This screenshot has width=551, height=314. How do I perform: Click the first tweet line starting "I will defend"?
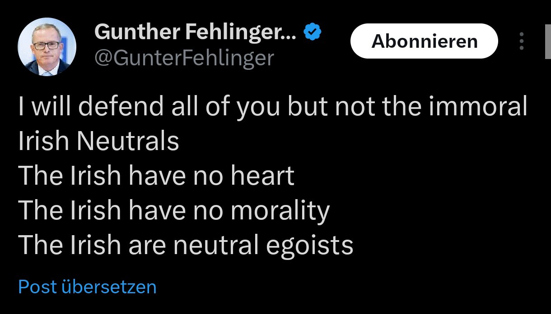tap(273, 107)
